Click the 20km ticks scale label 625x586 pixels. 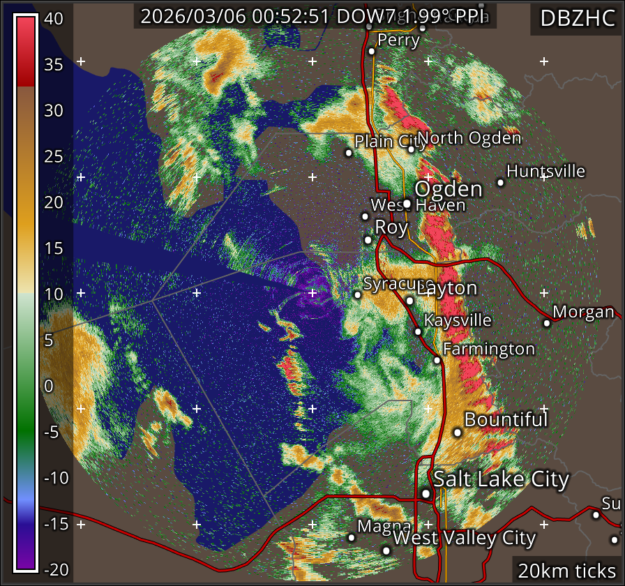click(x=566, y=571)
